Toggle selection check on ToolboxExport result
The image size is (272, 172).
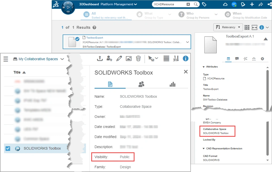77,39
